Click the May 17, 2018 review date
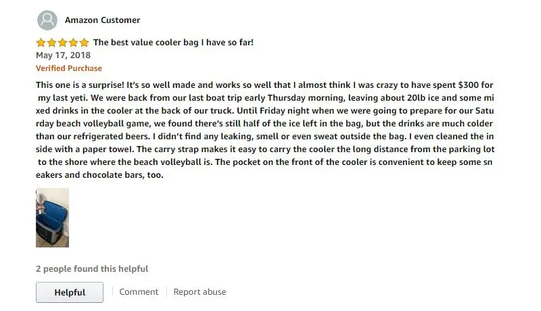The width and height of the screenshot is (541, 311). point(63,55)
